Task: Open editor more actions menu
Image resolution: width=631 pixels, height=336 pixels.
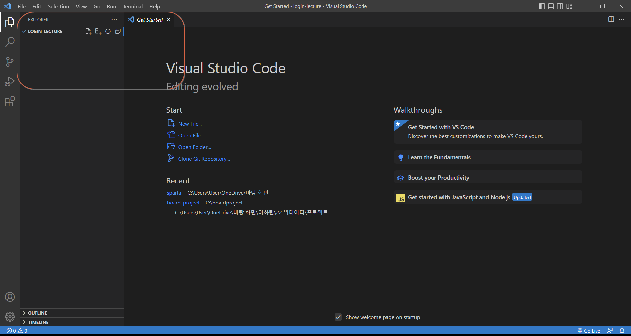Action: 621,19
